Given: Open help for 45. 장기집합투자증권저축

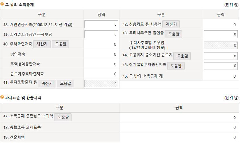Looking at the screenshot, I should click(176, 66).
